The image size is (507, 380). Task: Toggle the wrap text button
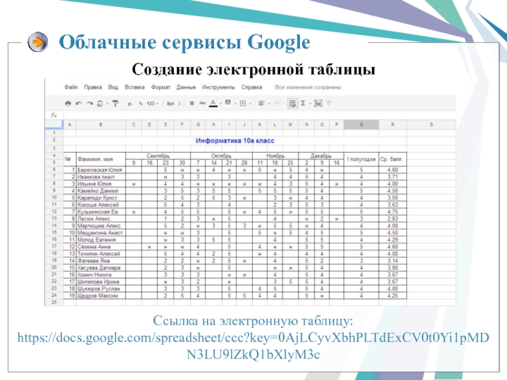[x=292, y=103]
